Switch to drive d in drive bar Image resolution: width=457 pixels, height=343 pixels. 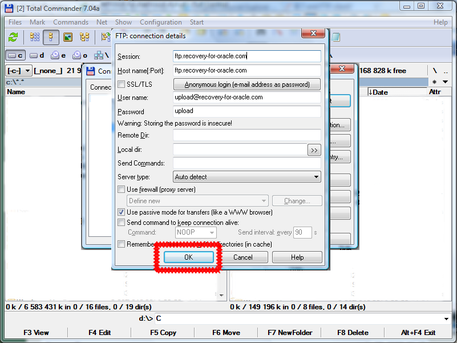point(37,55)
